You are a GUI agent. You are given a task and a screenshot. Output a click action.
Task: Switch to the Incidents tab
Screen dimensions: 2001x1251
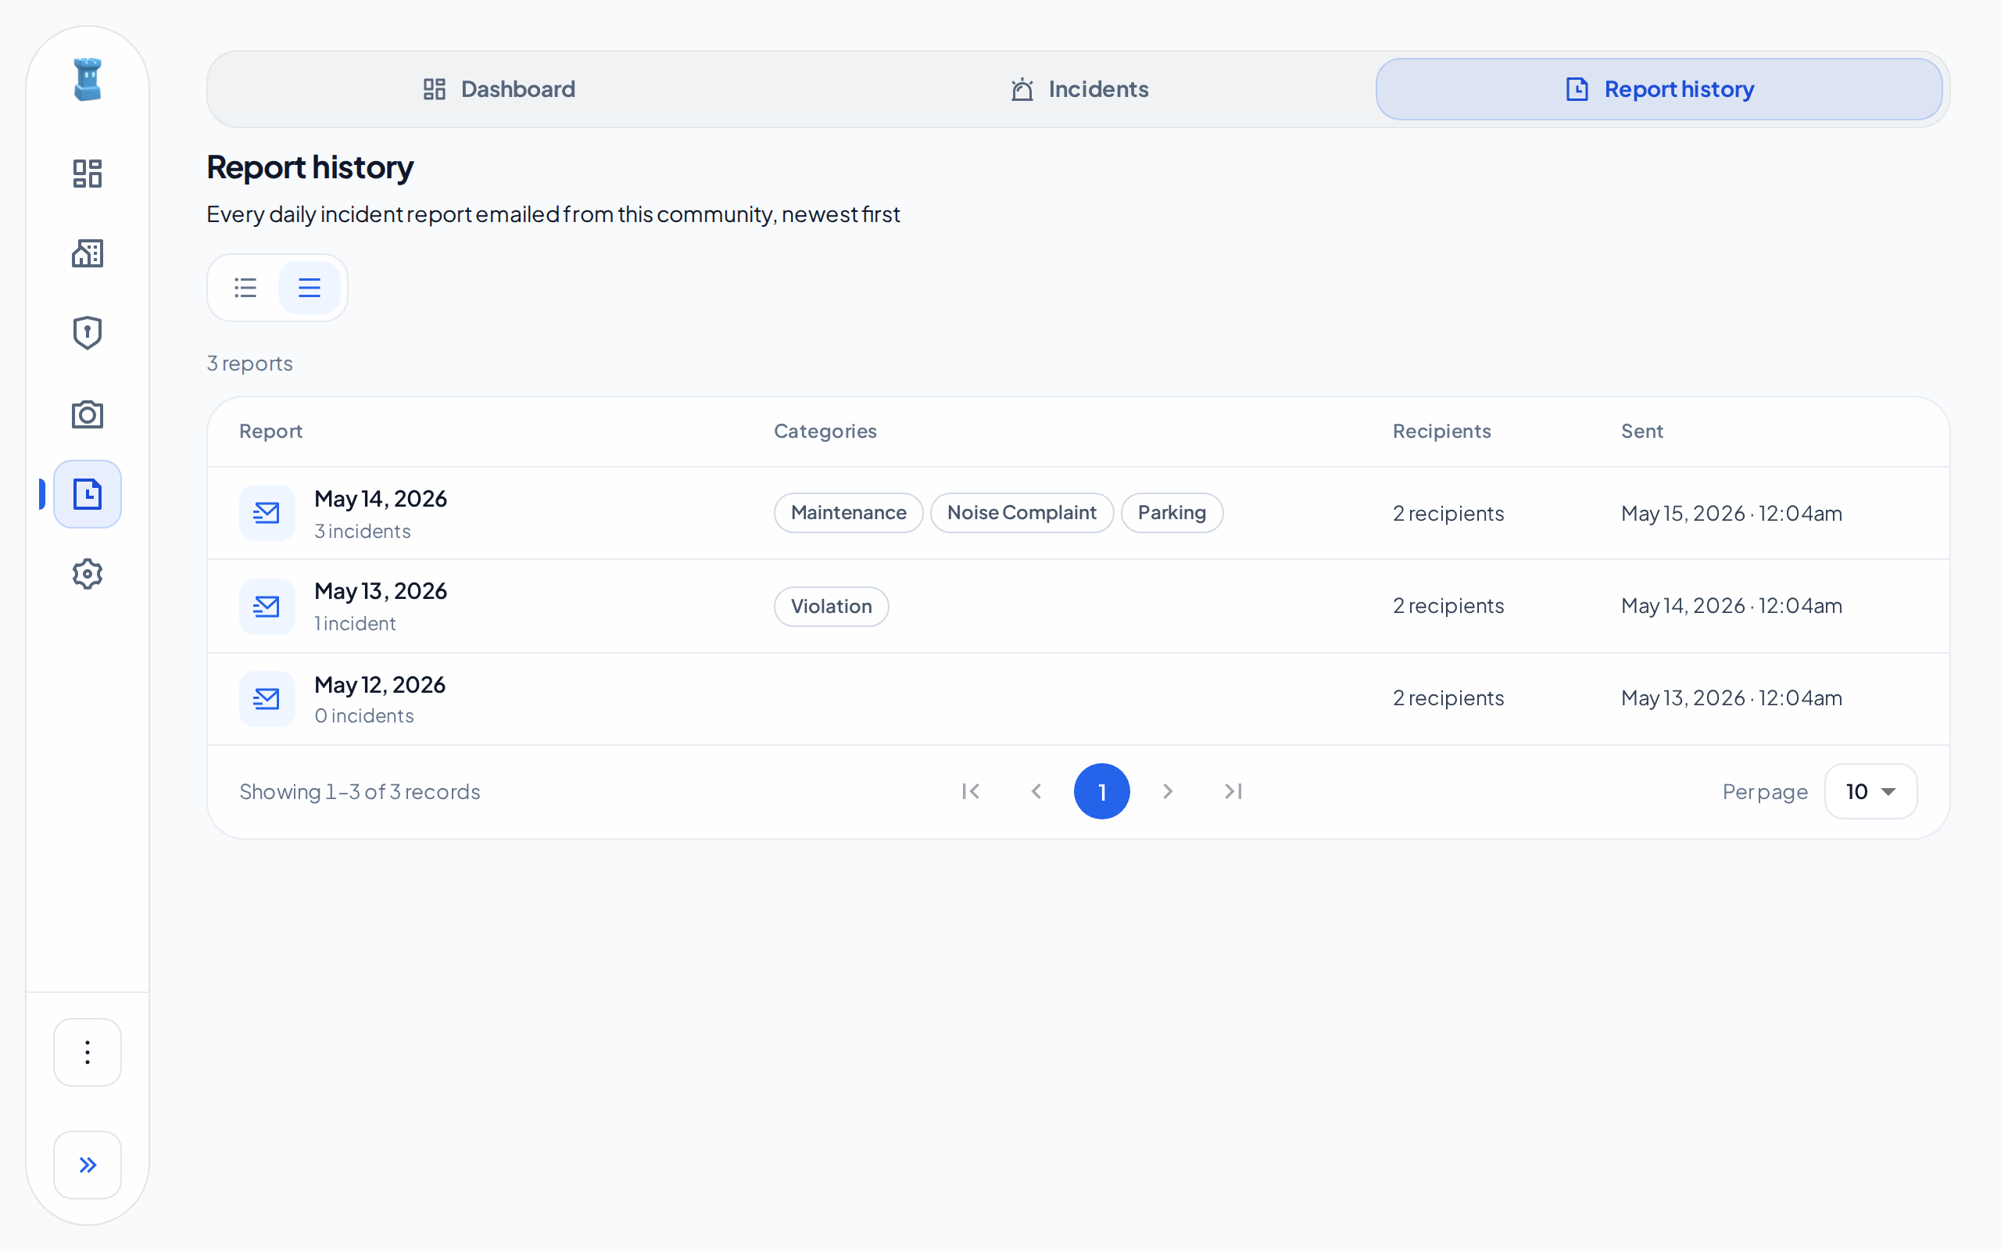tap(1079, 89)
